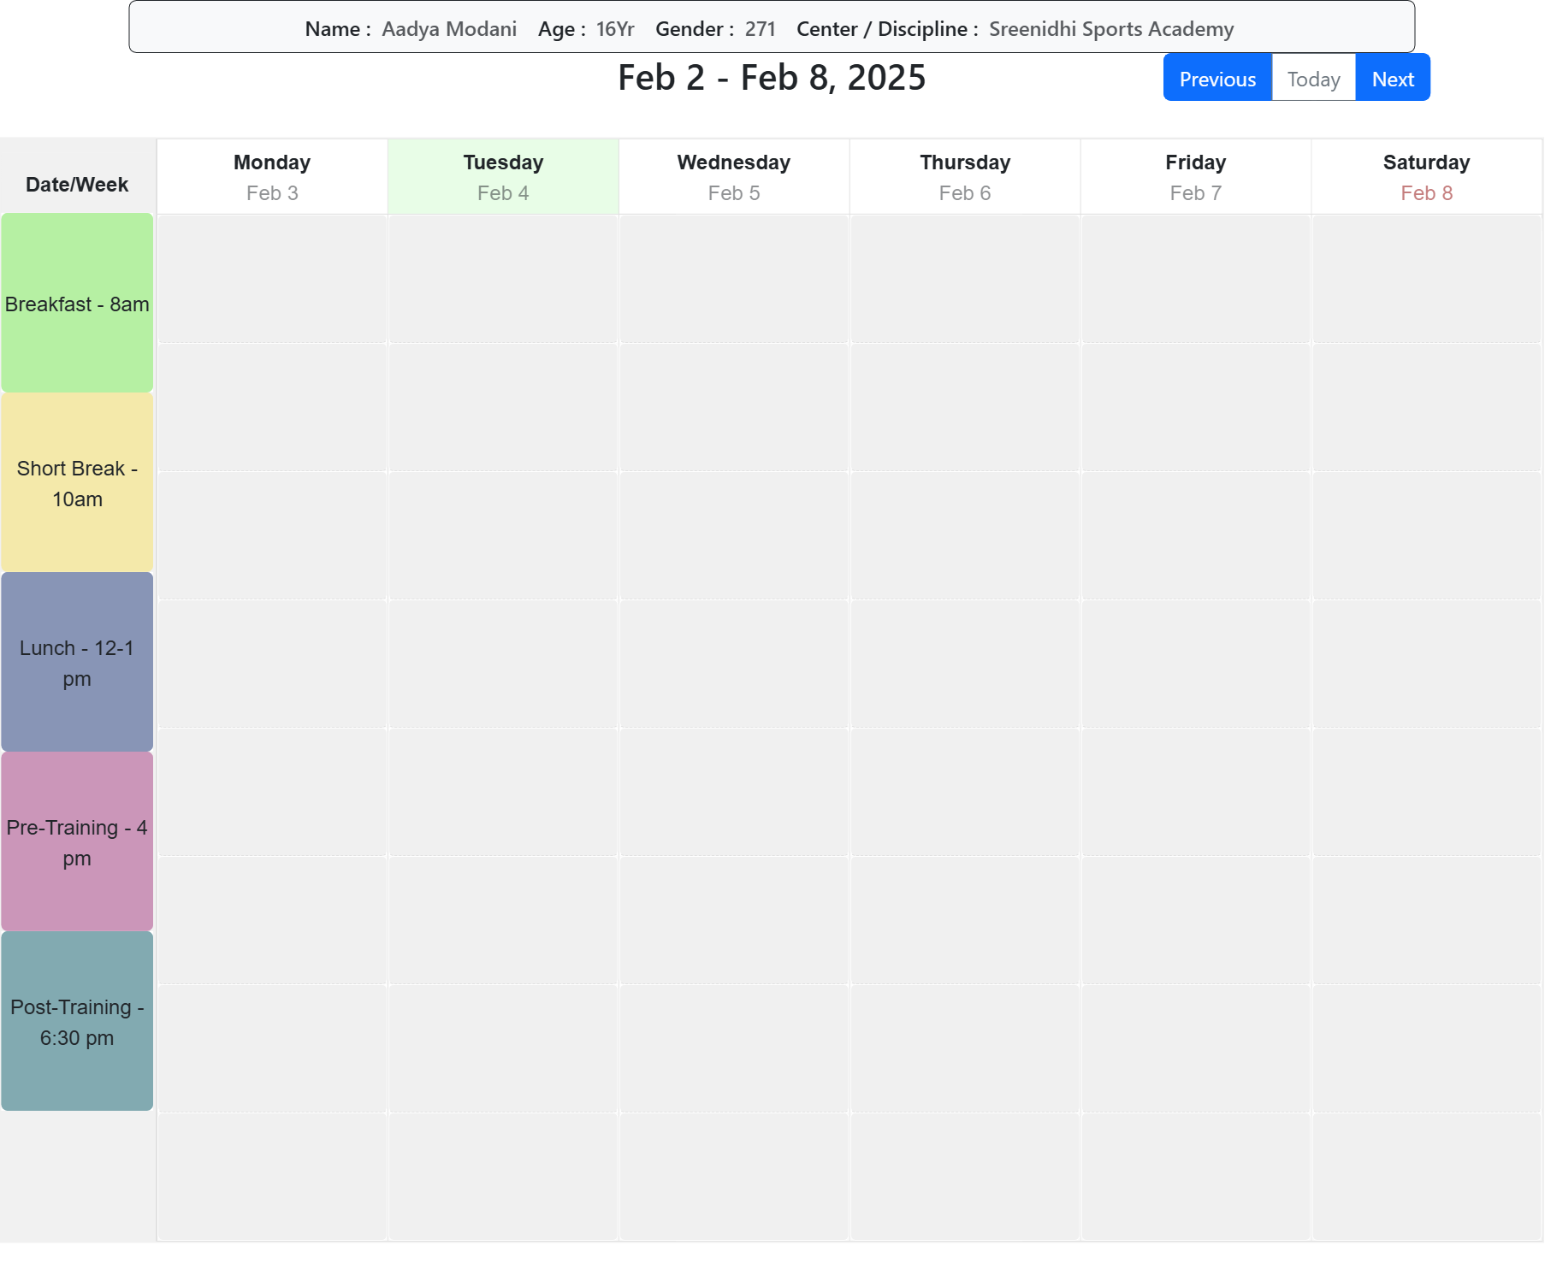Select the Saturday Feb 8 column header
The width and height of the screenshot is (1545, 1263).
1426,177
